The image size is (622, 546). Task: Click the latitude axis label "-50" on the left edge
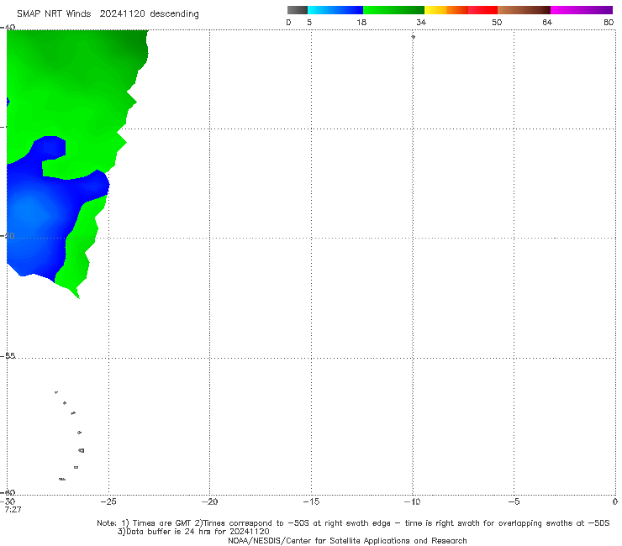click(x=8, y=236)
